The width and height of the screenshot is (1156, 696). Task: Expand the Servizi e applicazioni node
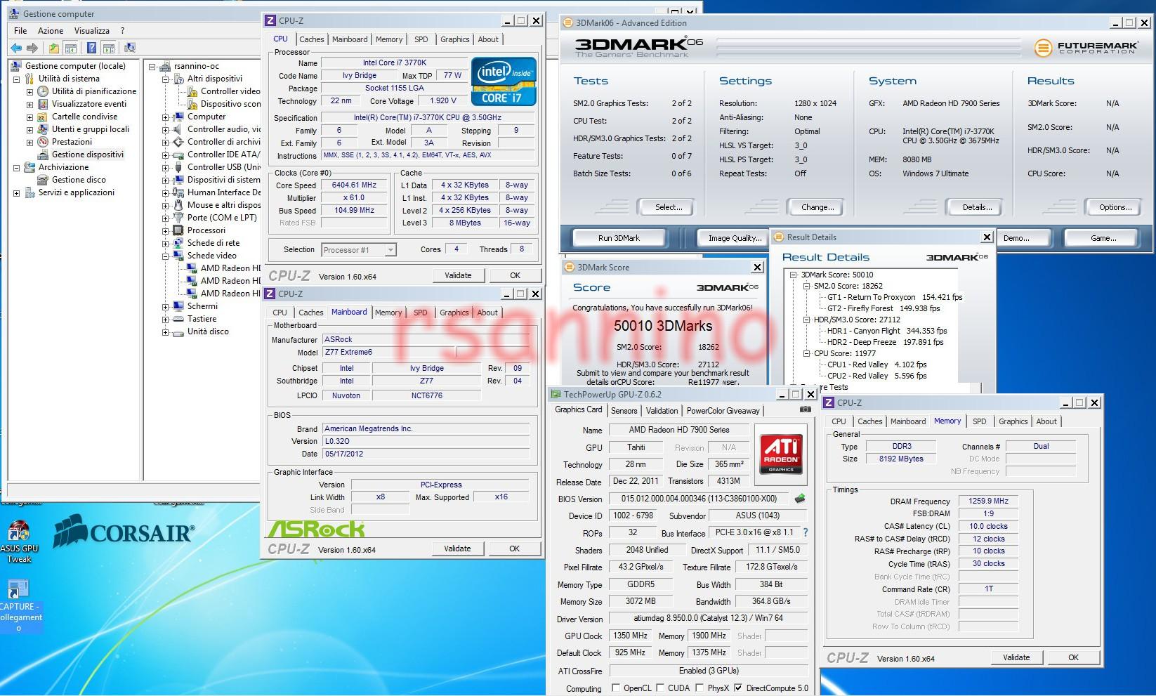tap(16, 193)
